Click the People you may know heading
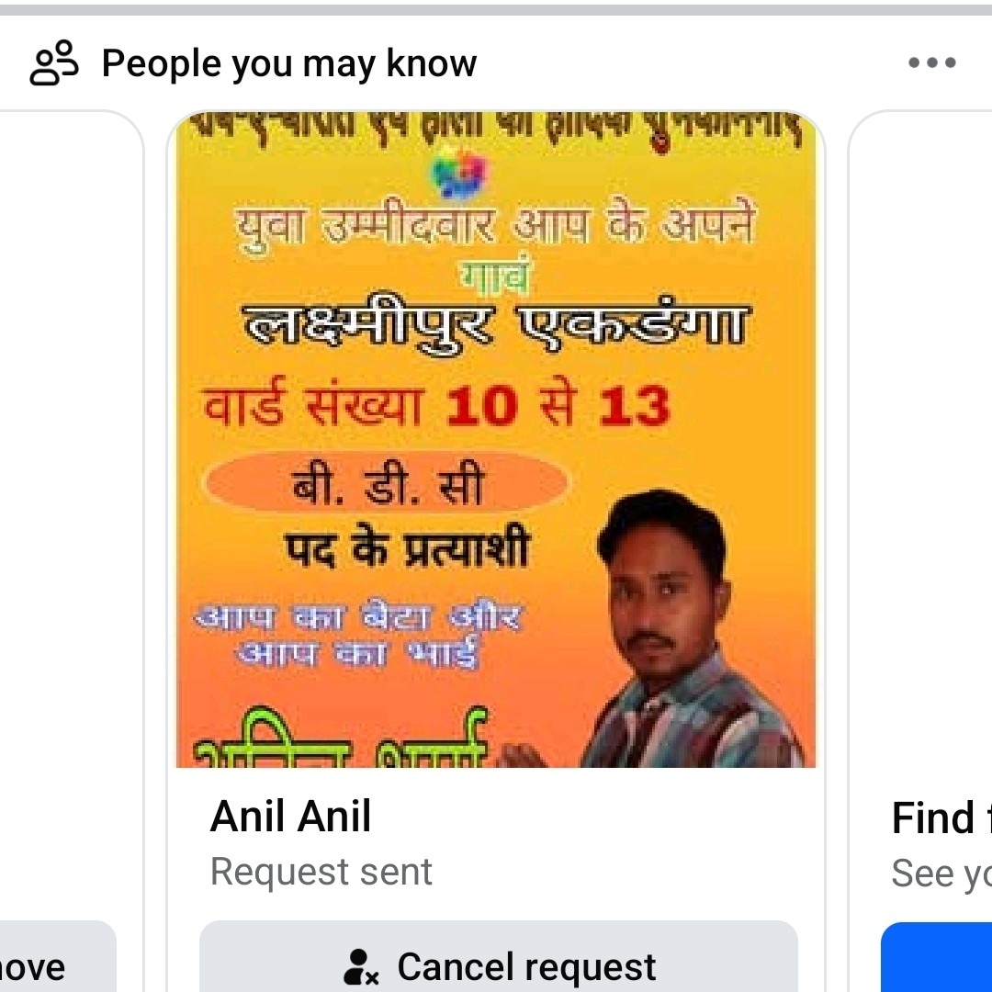Image resolution: width=992 pixels, height=992 pixels. pos(289,64)
